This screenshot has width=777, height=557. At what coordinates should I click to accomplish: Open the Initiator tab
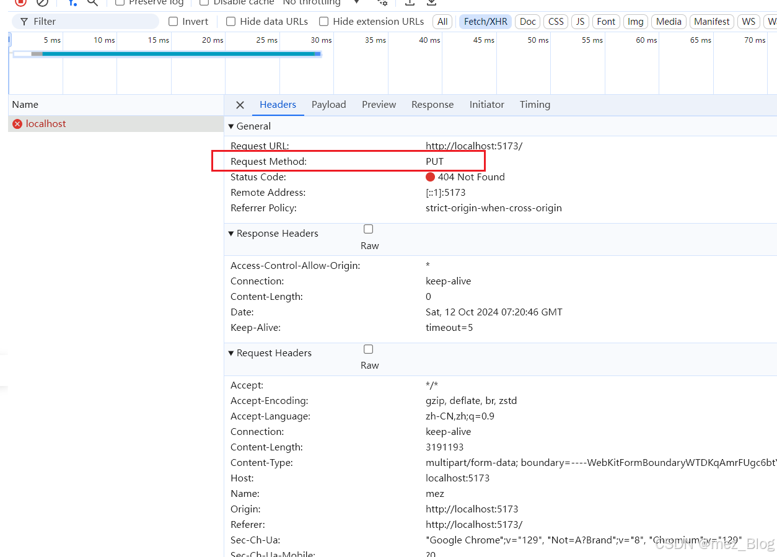pos(486,105)
